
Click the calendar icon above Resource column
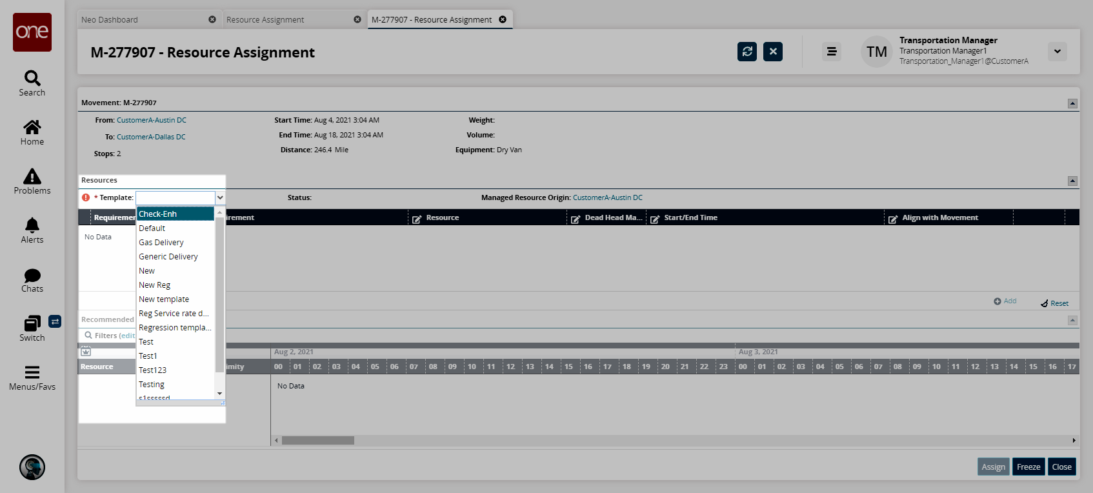point(86,352)
